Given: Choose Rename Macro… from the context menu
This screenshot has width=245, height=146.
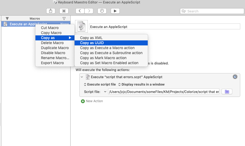Looking at the screenshot, I should pos(55,58).
